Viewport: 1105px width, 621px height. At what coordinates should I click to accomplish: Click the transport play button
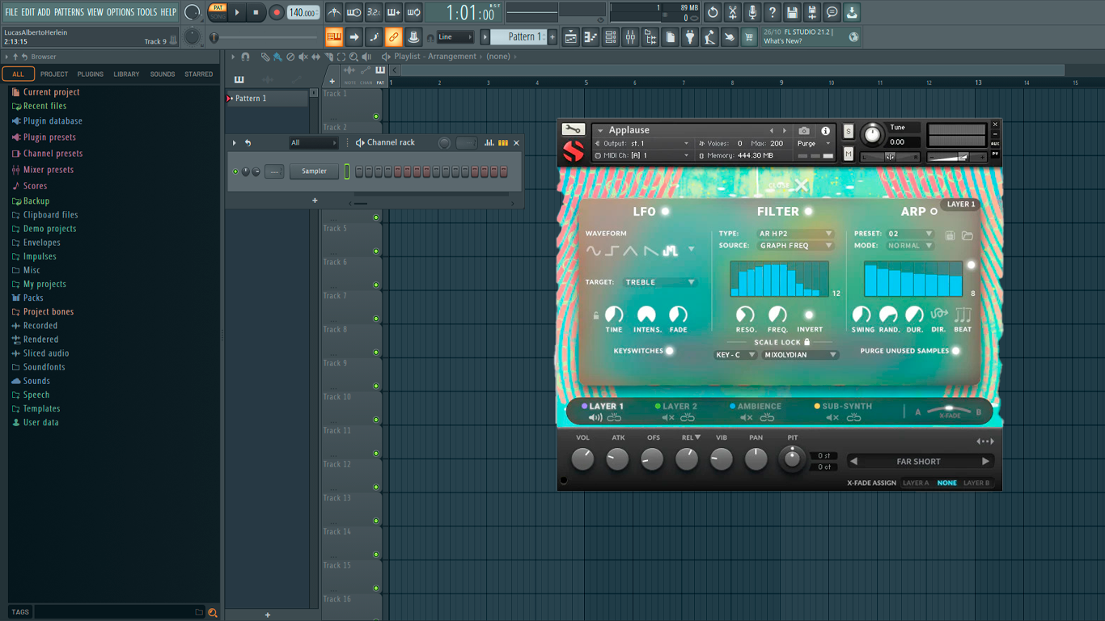pos(237,12)
